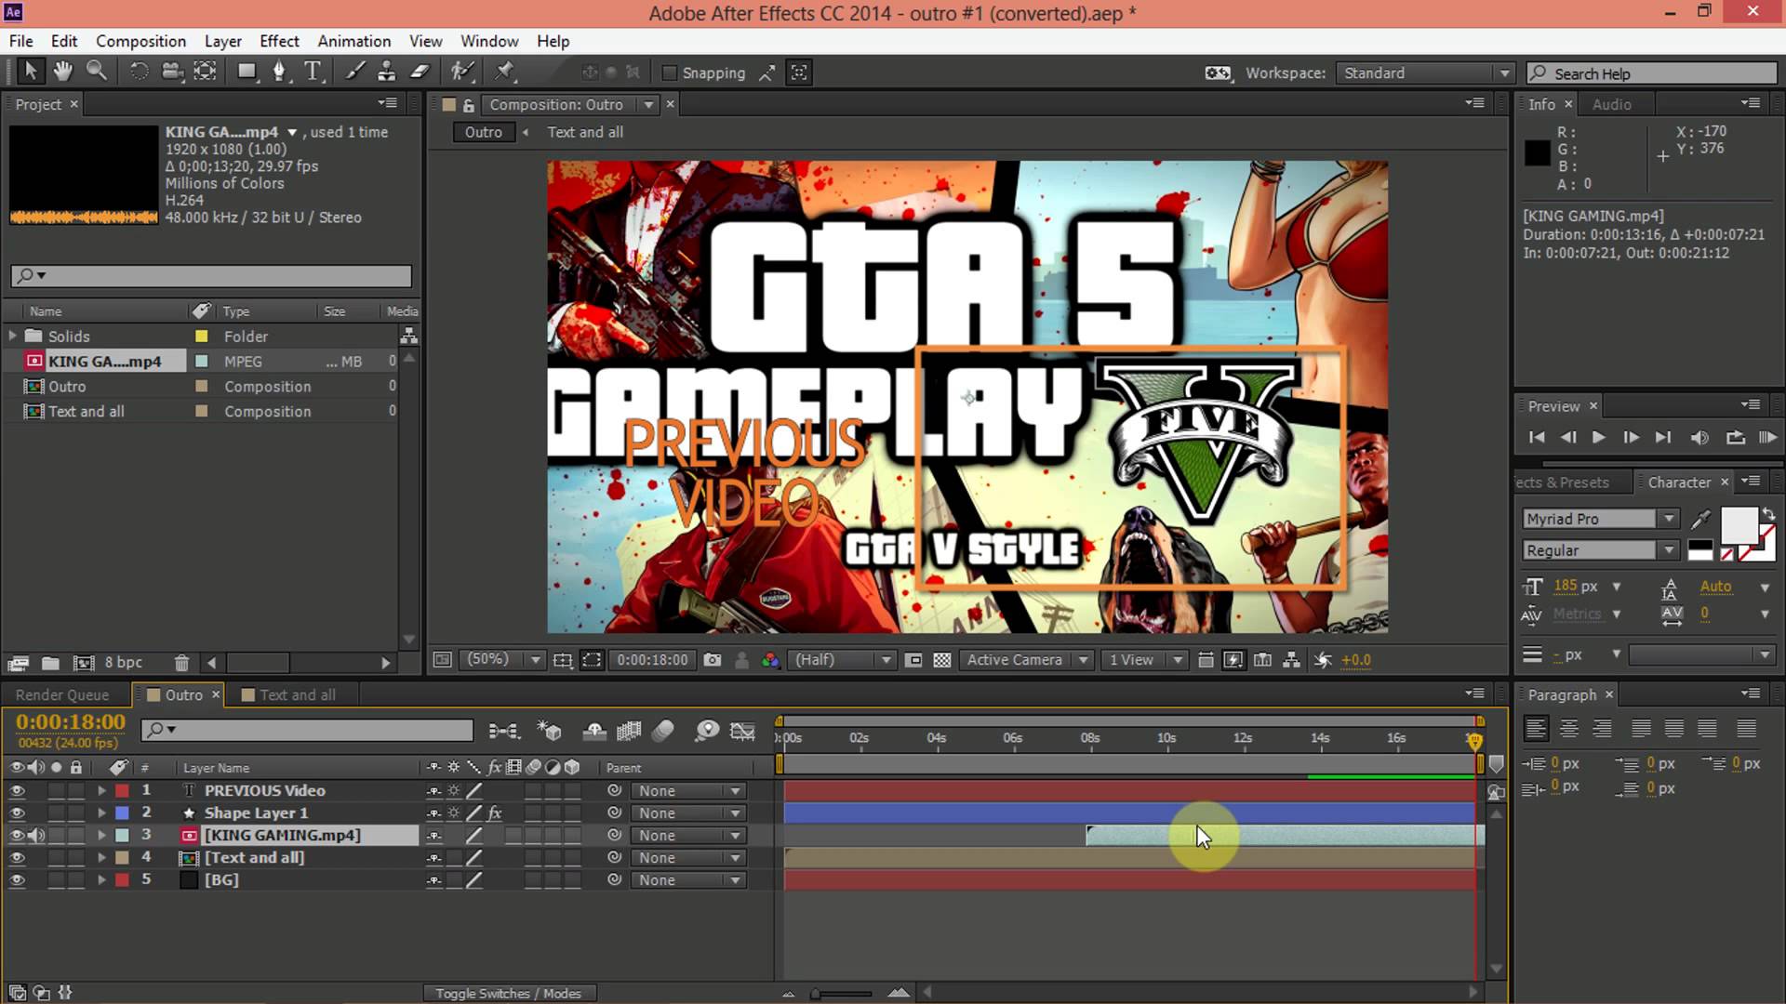Open the Regular font style dropdown
This screenshot has width=1786, height=1004.
1600,550
